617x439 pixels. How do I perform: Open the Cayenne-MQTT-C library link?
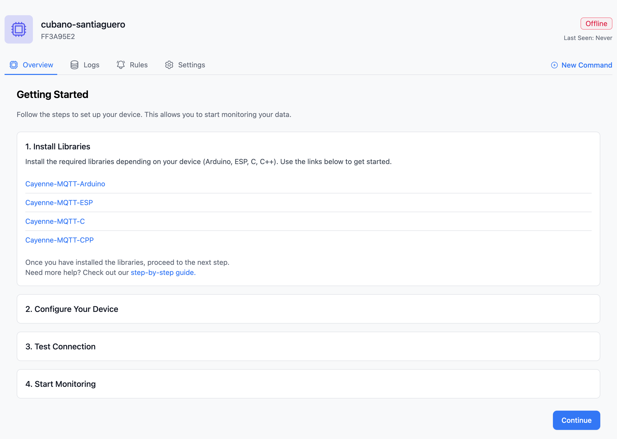[x=55, y=221]
